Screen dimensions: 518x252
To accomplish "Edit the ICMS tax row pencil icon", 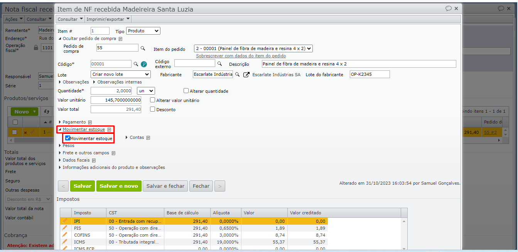I will pyautogui.click(x=65, y=242).
